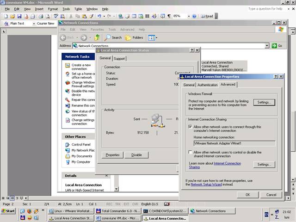The height and width of the screenshot is (222, 296).
Task: Select the Format Painter brush icon
Action: point(92,16)
